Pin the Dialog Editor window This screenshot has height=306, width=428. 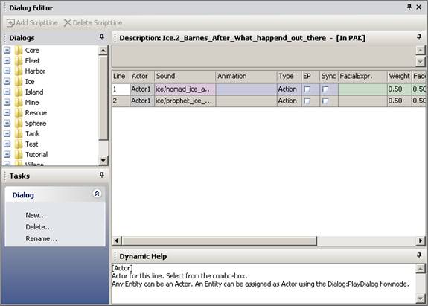pyautogui.click(x=409, y=7)
